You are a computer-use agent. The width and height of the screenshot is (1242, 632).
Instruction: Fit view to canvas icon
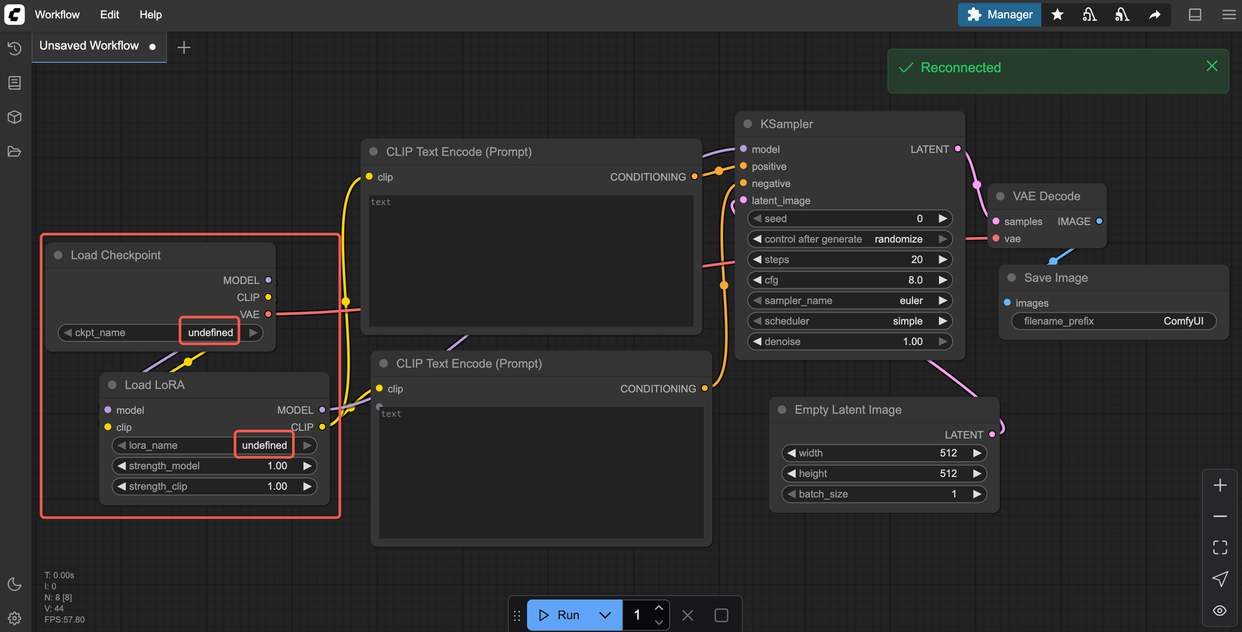(x=1220, y=548)
